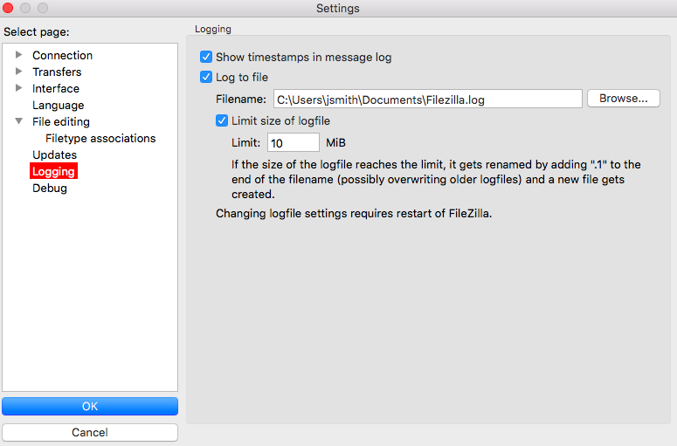This screenshot has height=446, width=677.
Task: Go to the Updates page
Action: tap(54, 154)
